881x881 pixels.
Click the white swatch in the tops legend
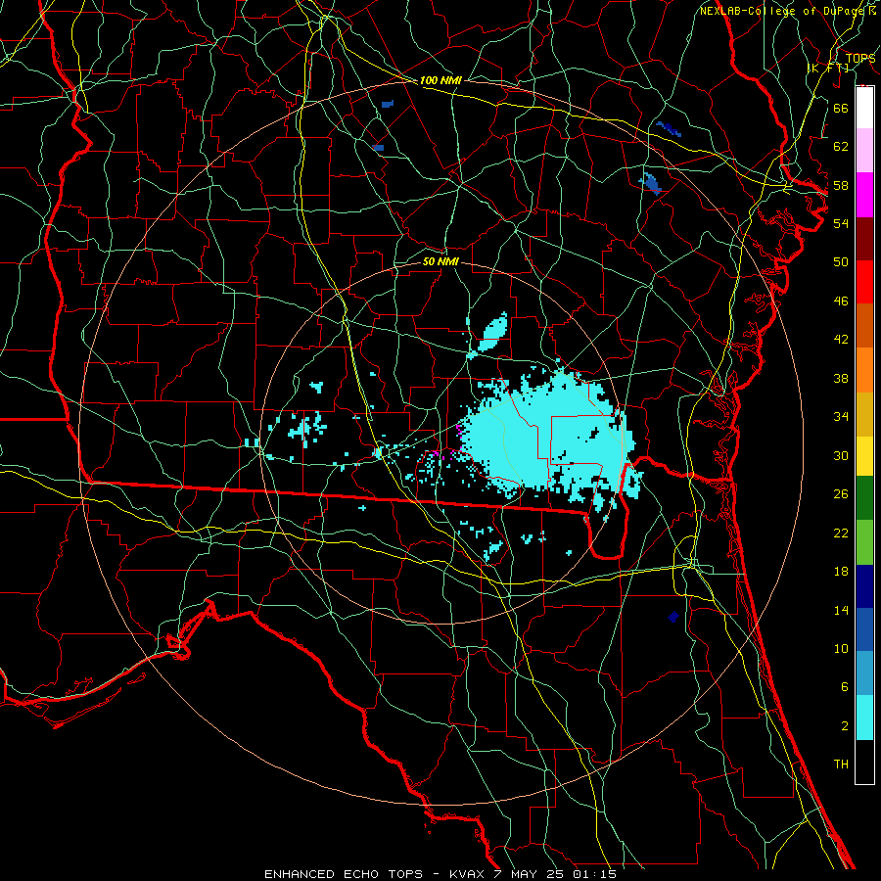click(864, 108)
